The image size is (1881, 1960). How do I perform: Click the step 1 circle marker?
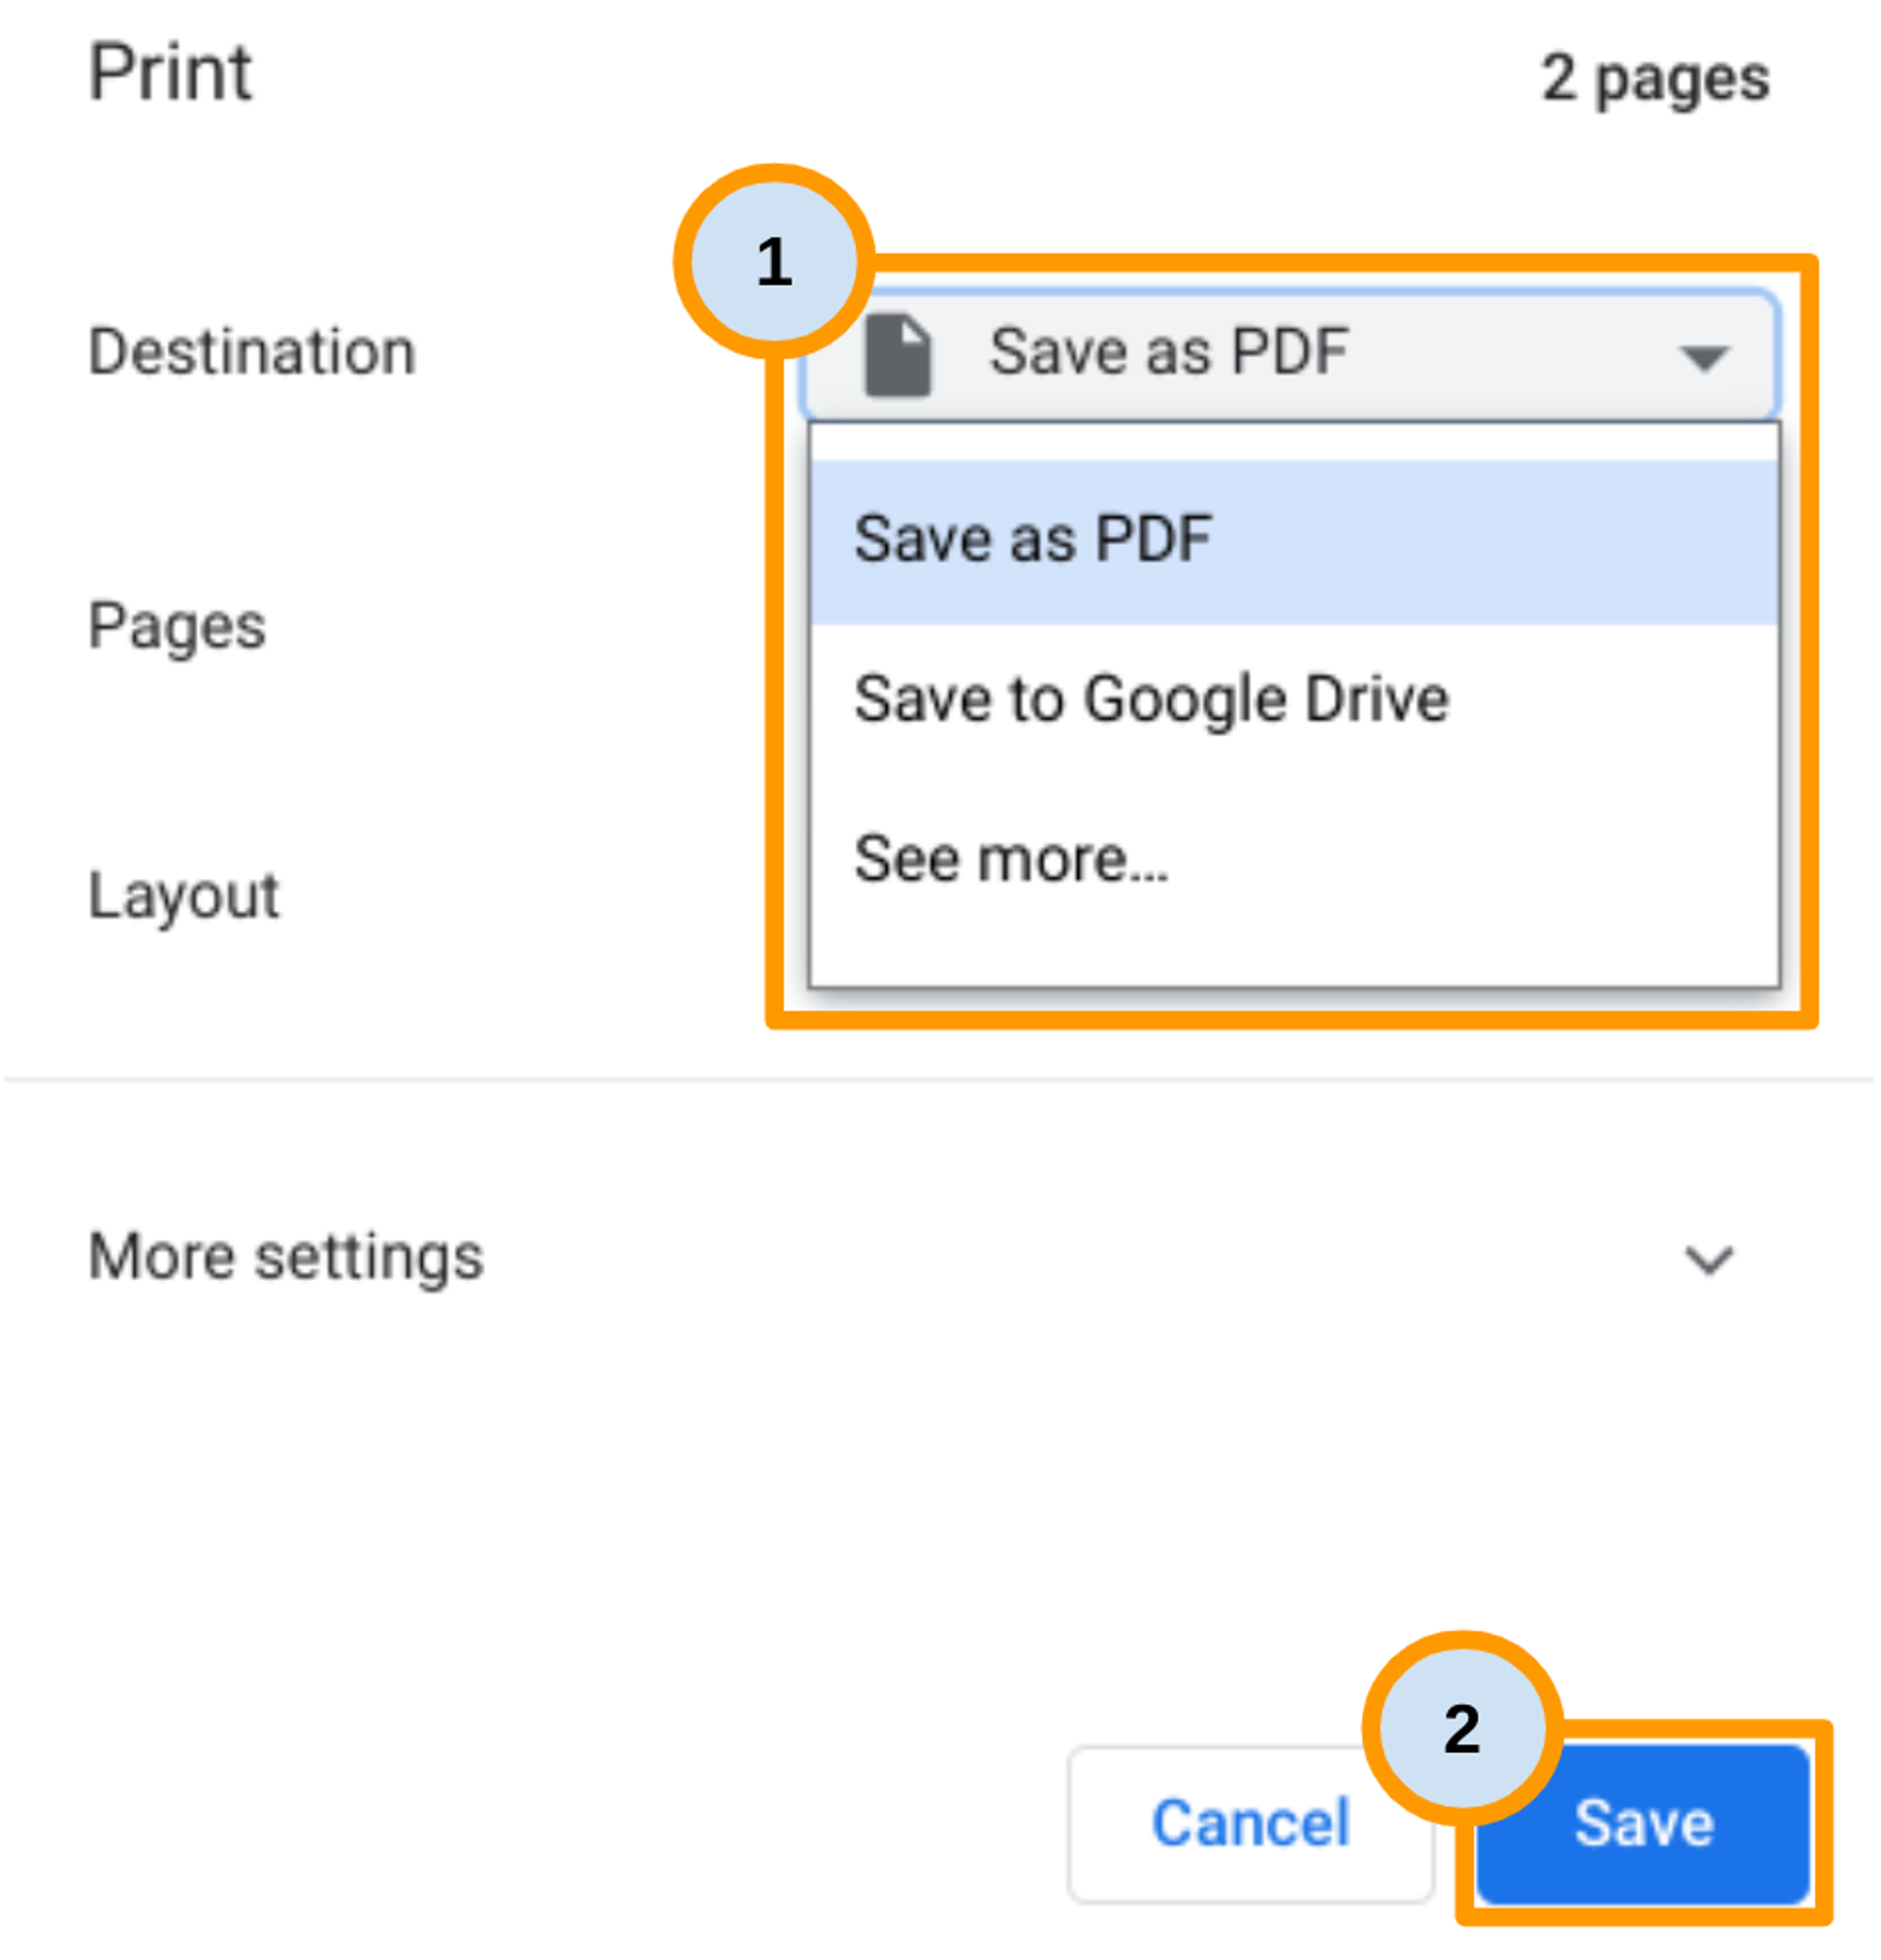(773, 262)
